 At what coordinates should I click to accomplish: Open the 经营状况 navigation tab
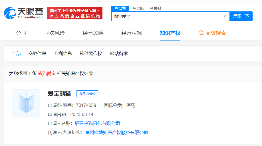[132, 33]
